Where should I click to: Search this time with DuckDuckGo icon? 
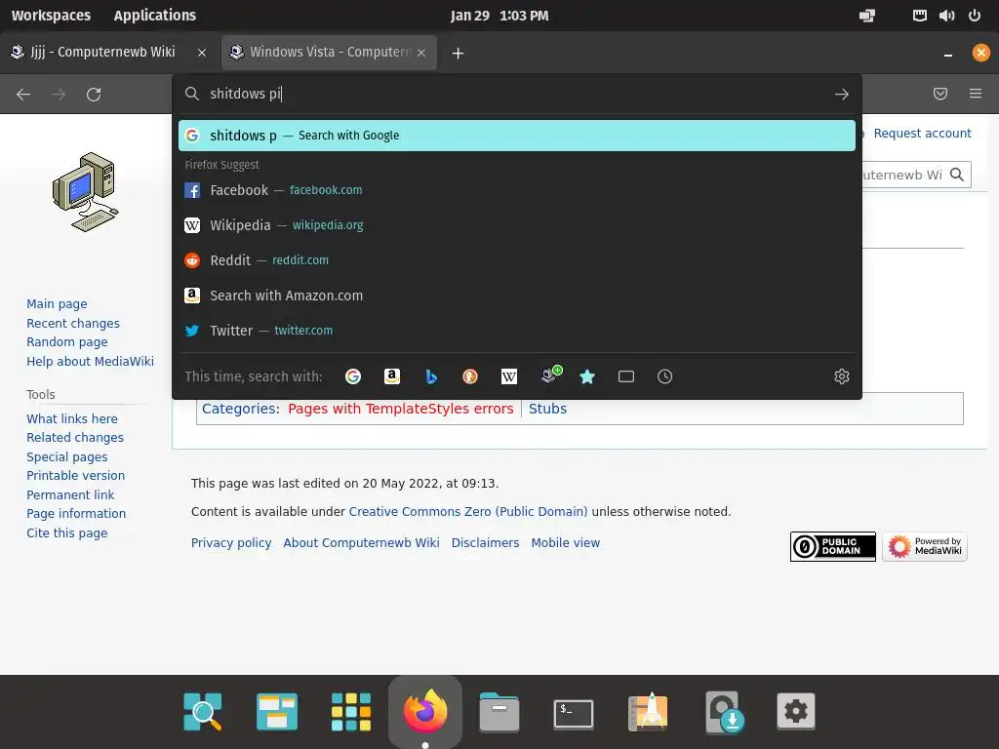pyautogui.click(x=470, y=376)
